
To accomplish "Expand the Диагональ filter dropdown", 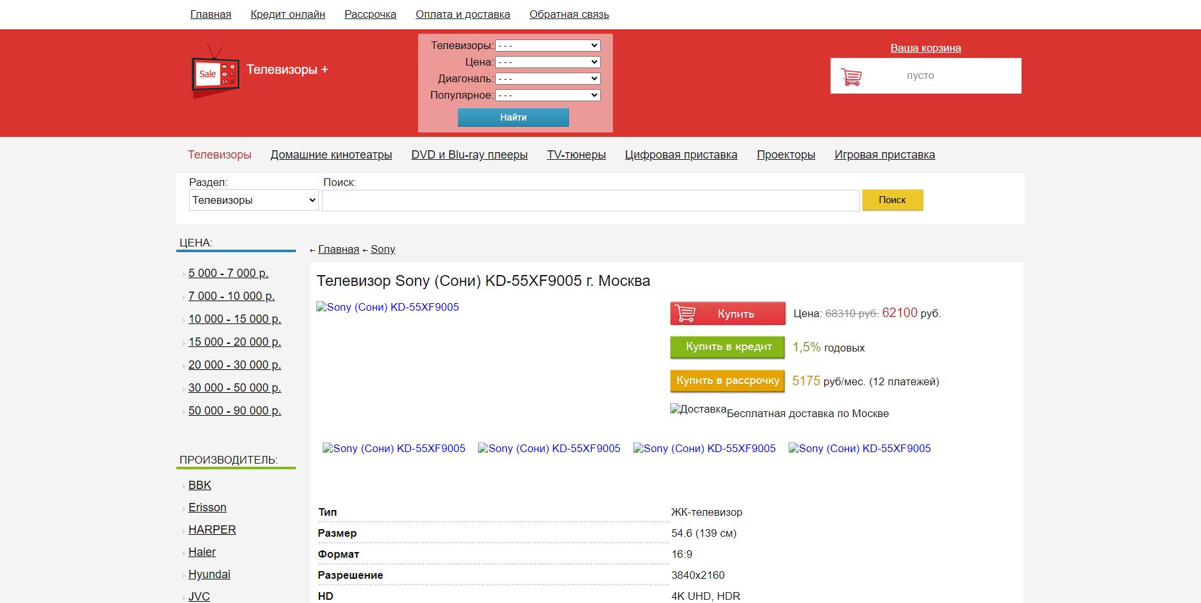I will tap(548, 79).
